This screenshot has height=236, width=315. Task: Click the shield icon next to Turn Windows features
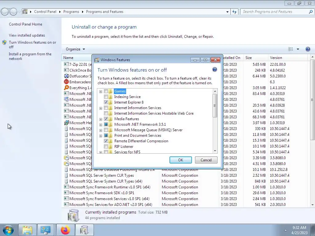click(4, 42)
